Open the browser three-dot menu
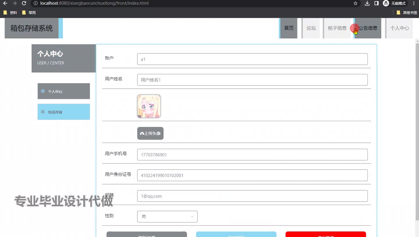The width and height of the screenshot is (419, 237). 414,3
